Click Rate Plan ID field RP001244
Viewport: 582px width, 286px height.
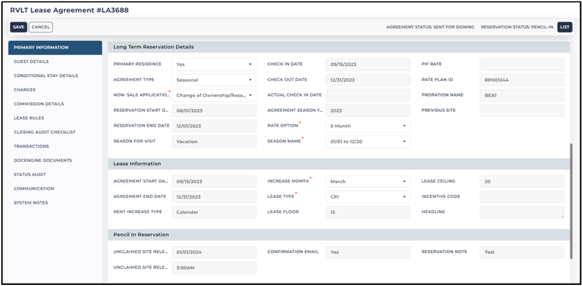coord(522,80)
